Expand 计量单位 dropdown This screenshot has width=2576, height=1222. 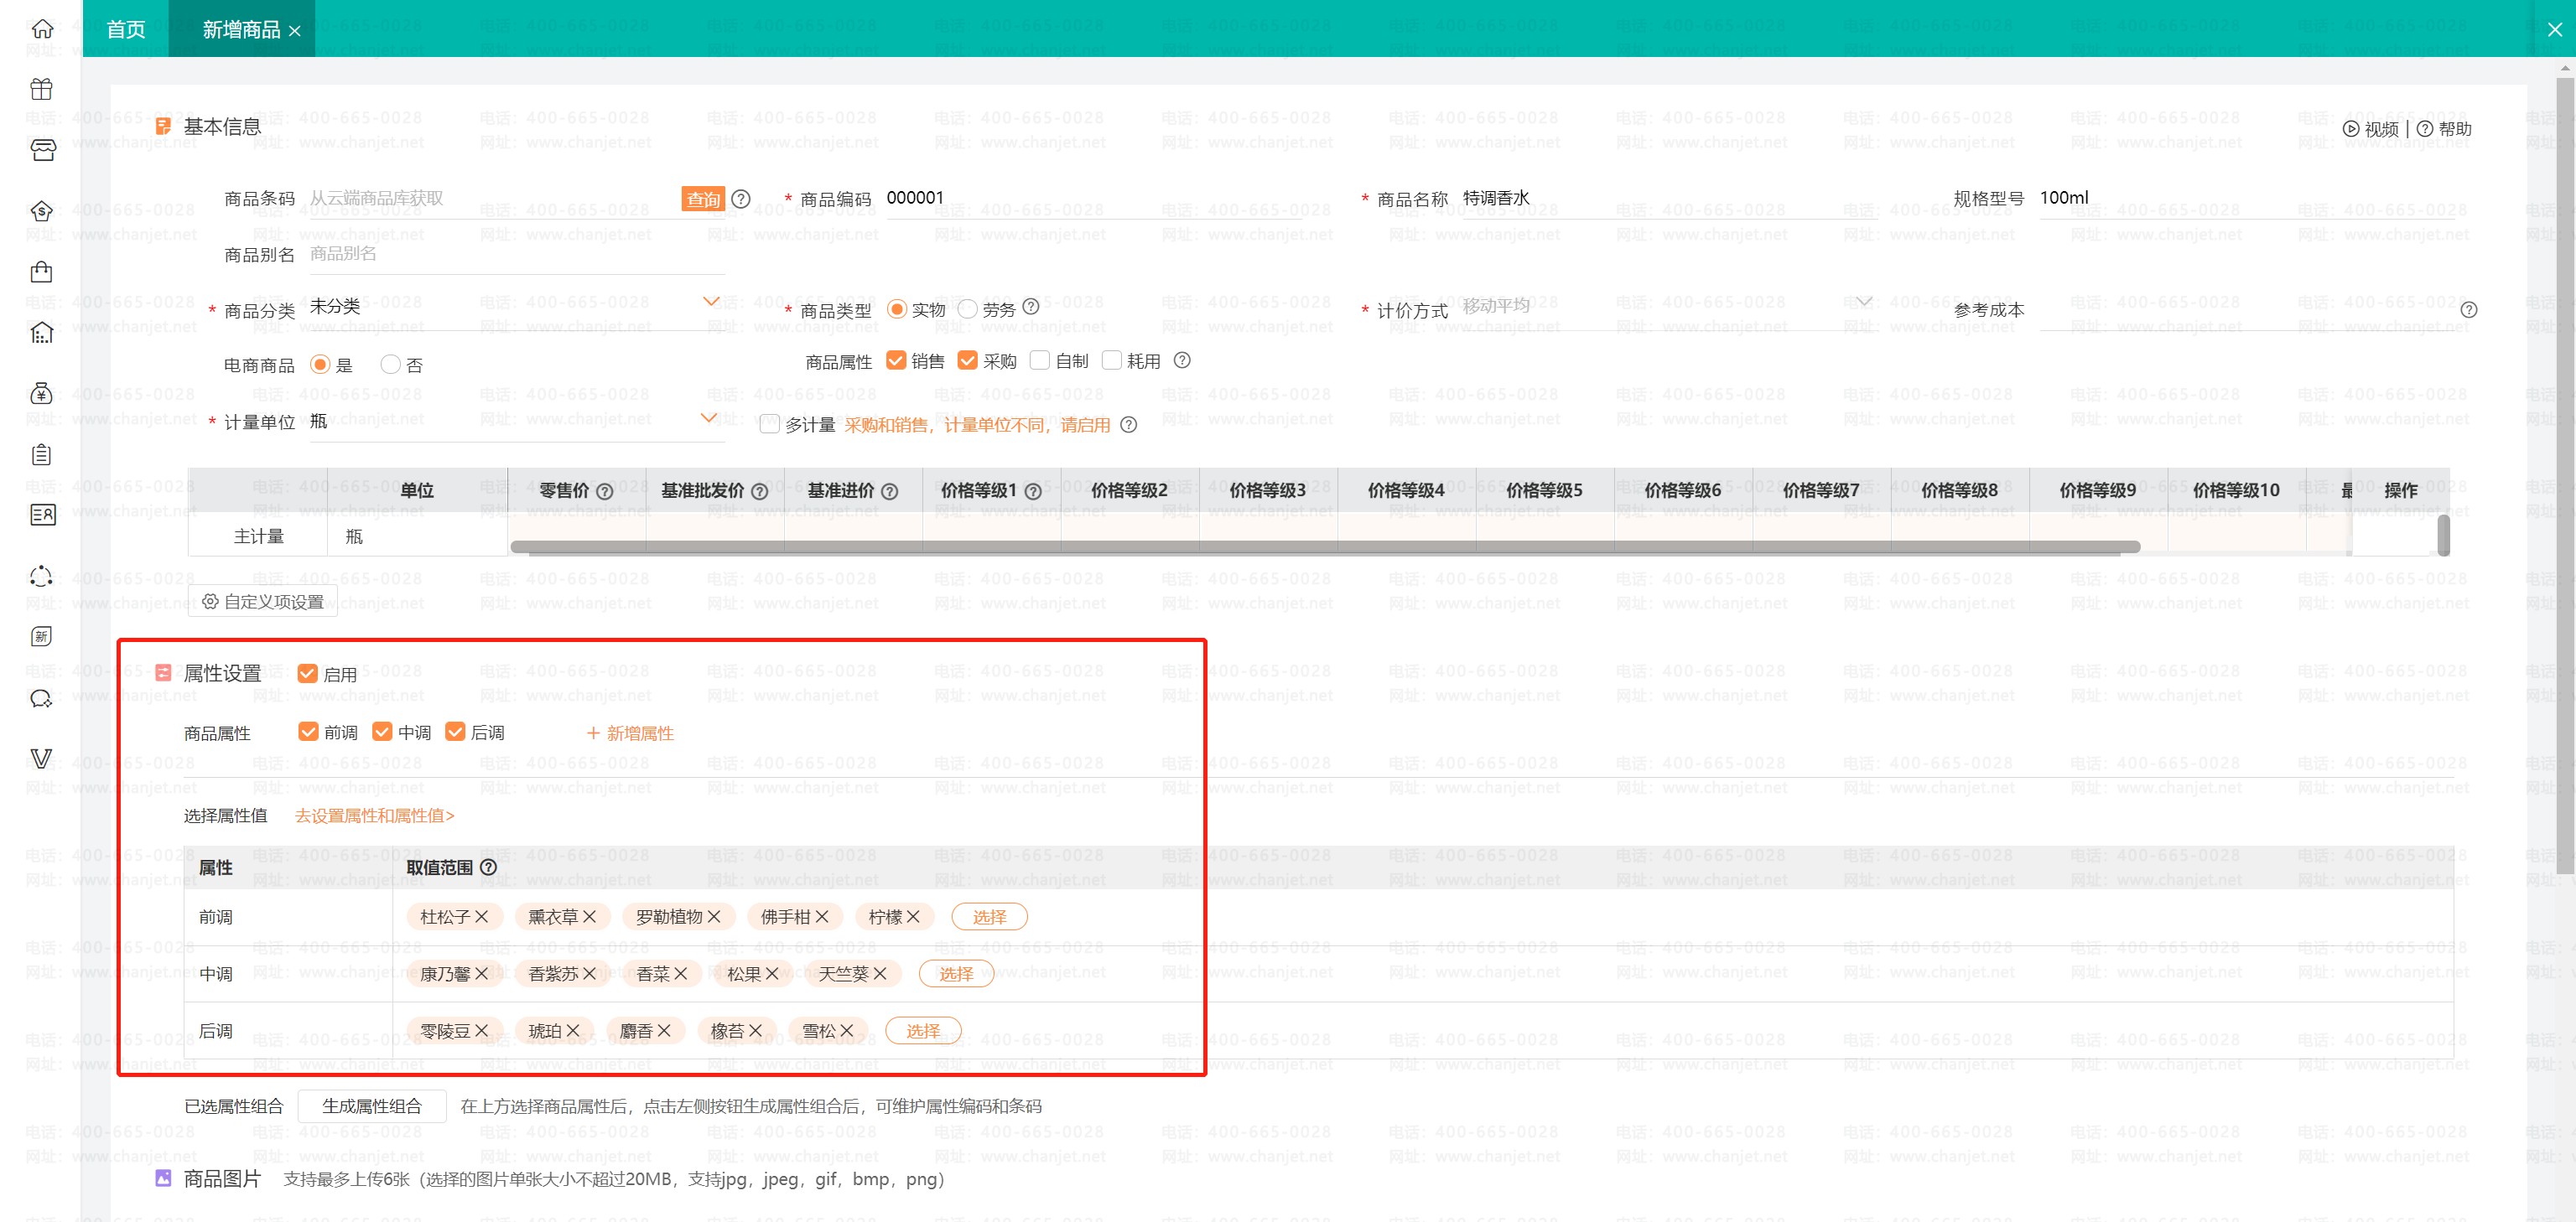(709, 417)
